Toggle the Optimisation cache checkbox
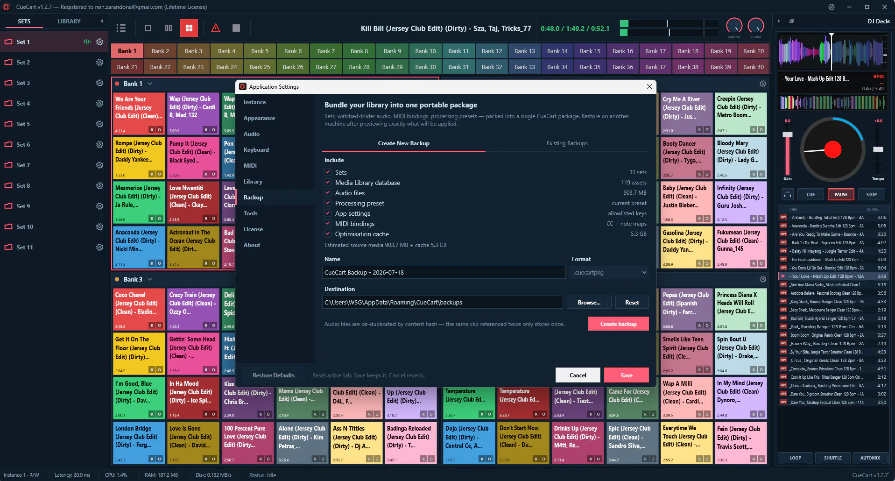 point(328,234)
